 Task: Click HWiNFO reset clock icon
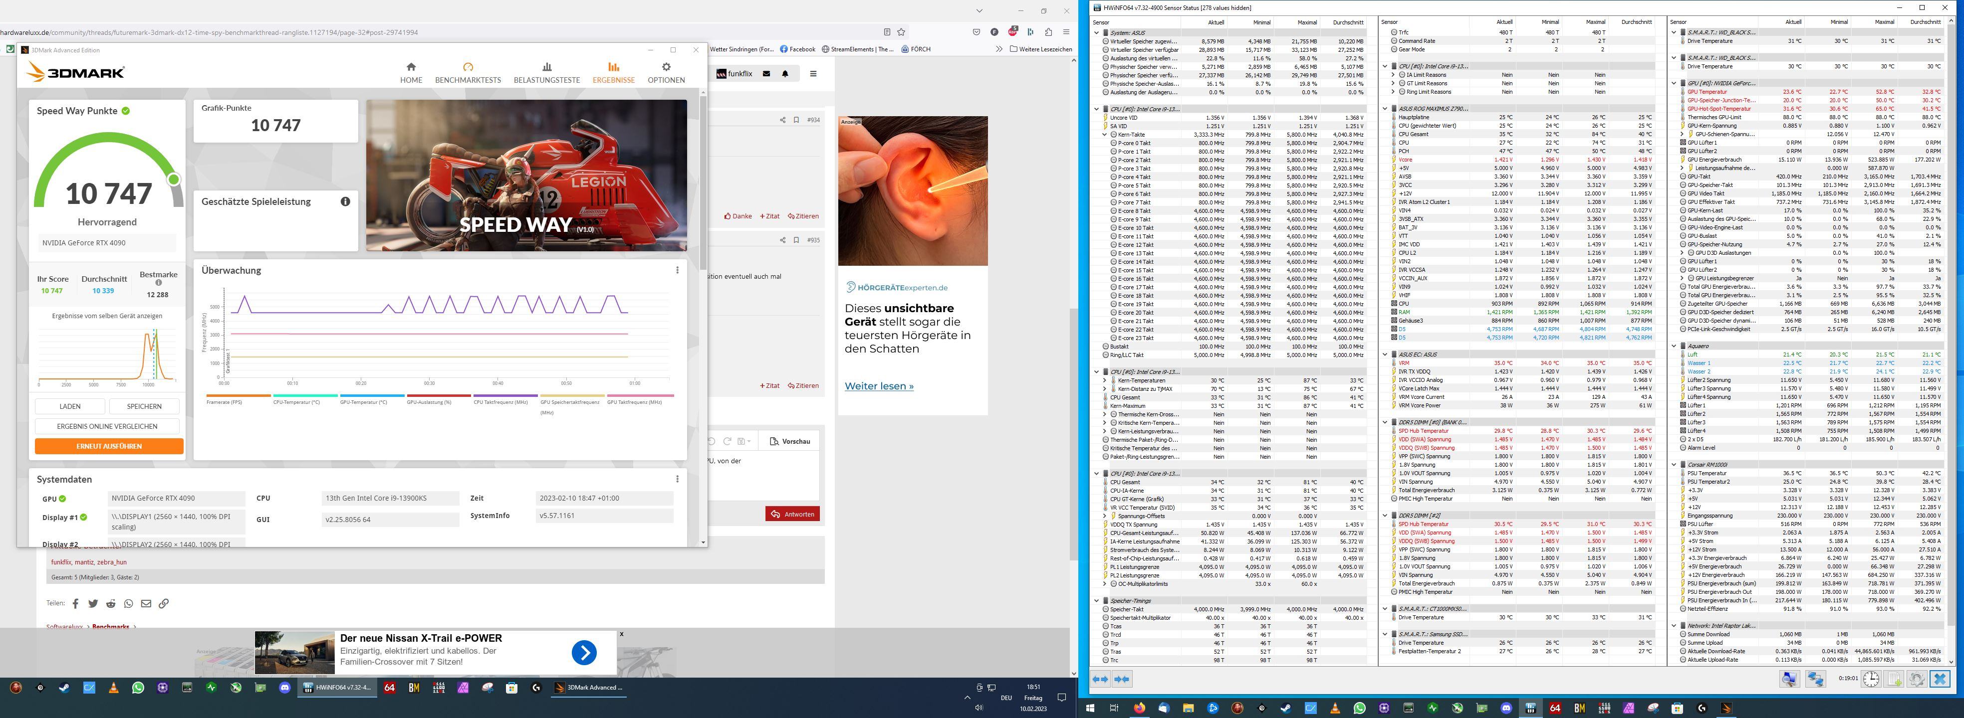[x=1871, y=679]
